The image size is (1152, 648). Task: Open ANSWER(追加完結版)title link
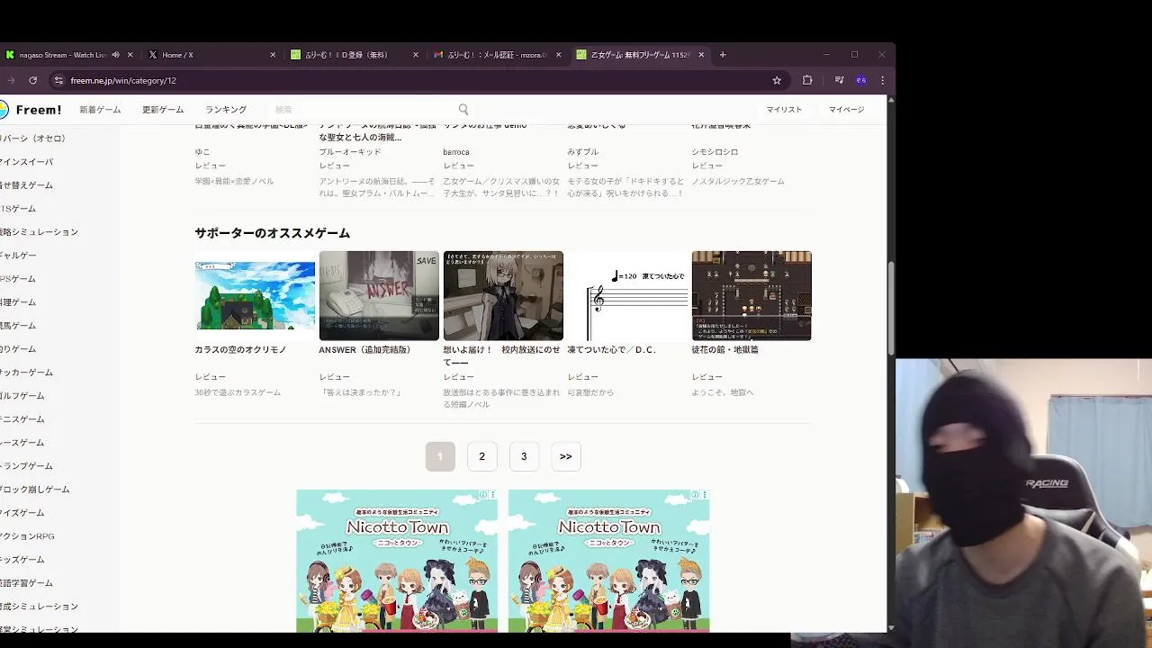364,350
